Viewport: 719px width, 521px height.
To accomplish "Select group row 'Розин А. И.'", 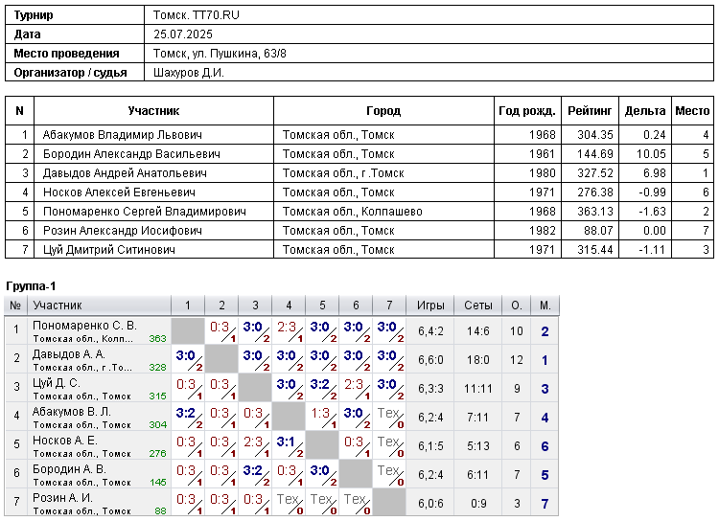I will (x=282, y=504).
